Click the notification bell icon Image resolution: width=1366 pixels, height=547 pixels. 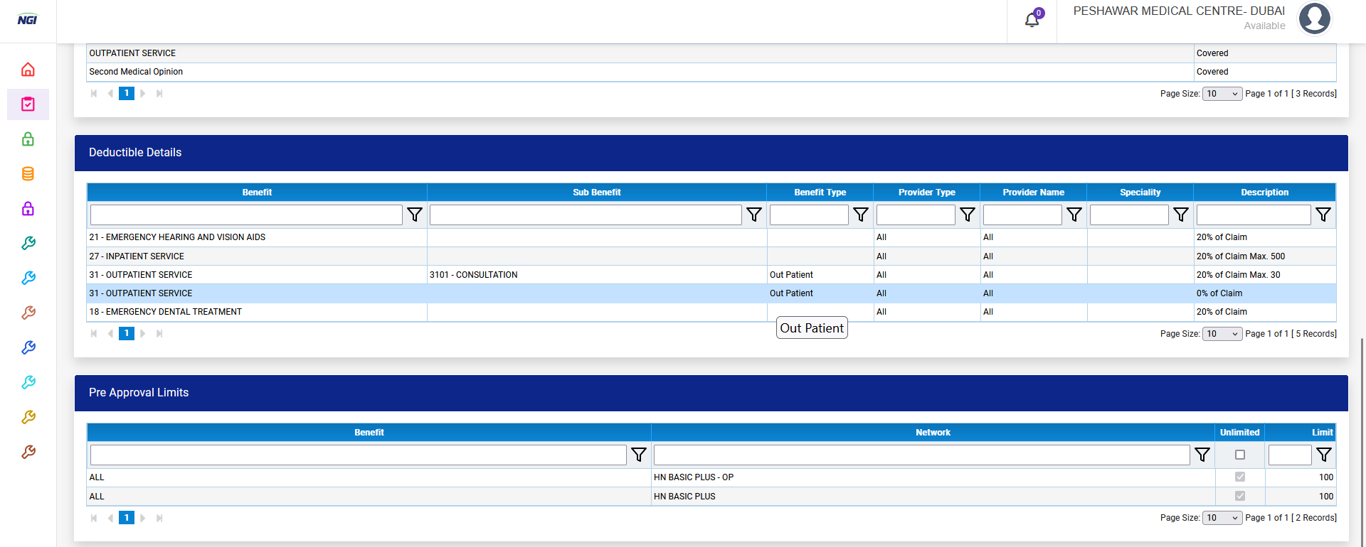pos(1032,20)
